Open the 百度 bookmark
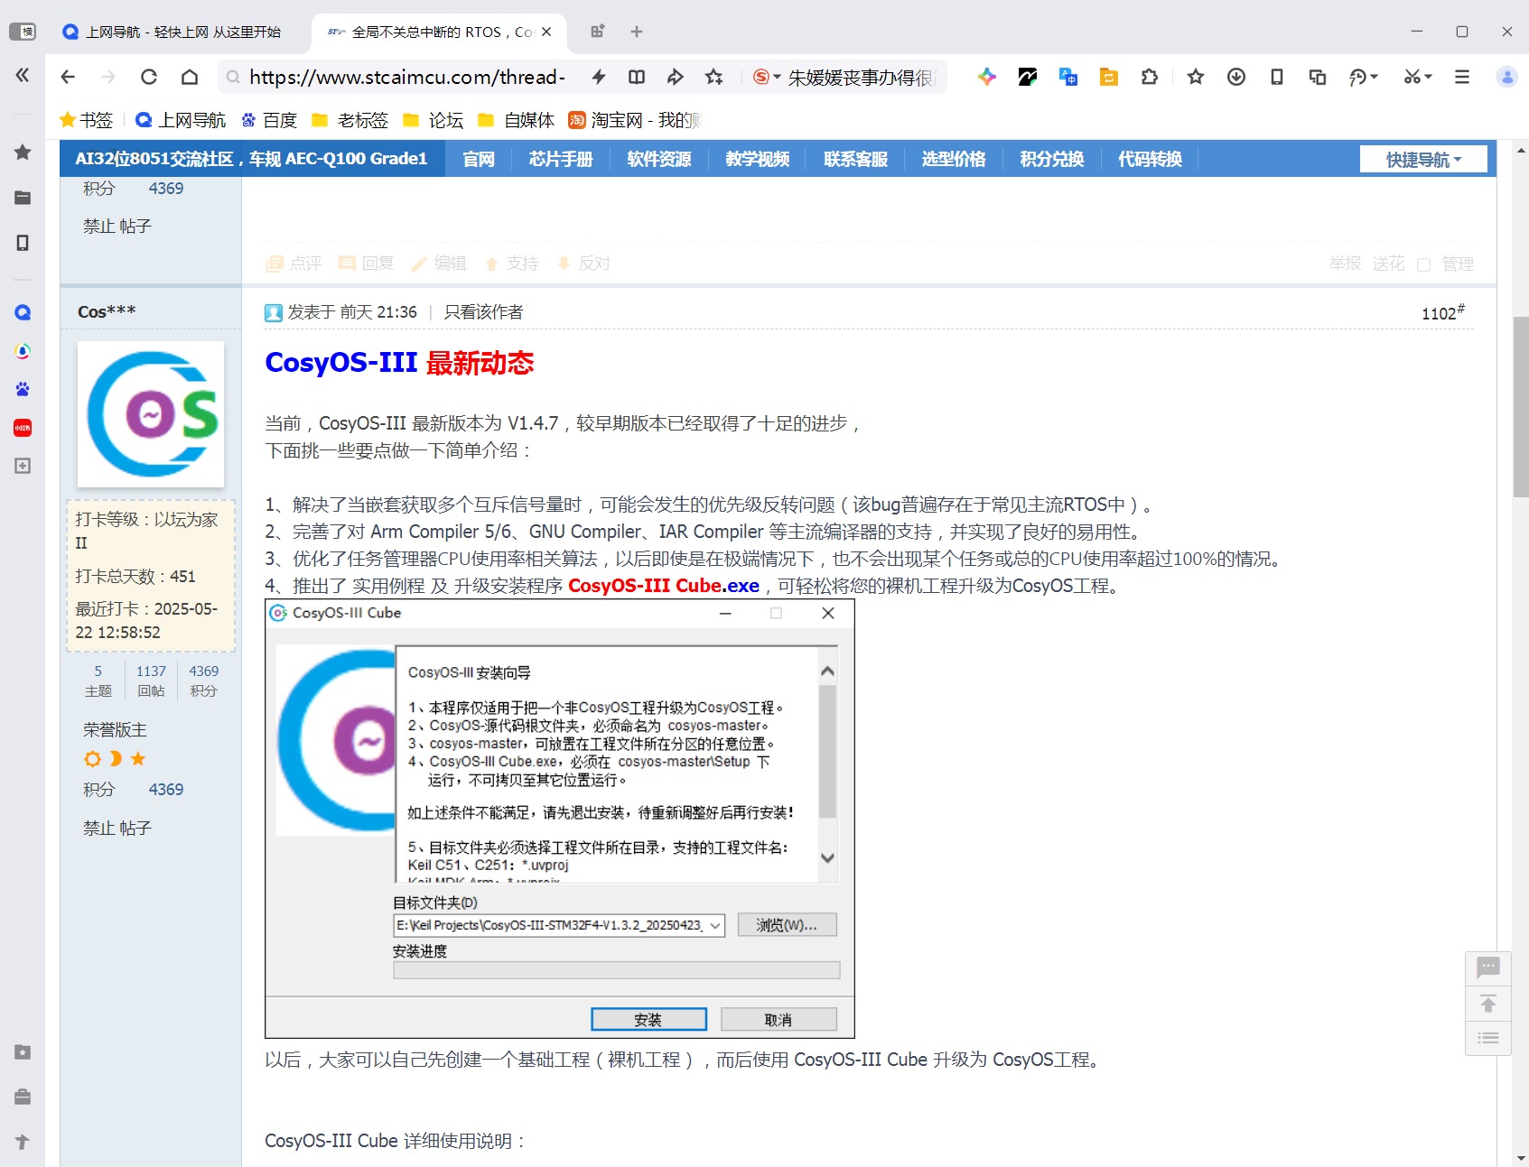 pos(269,120)
